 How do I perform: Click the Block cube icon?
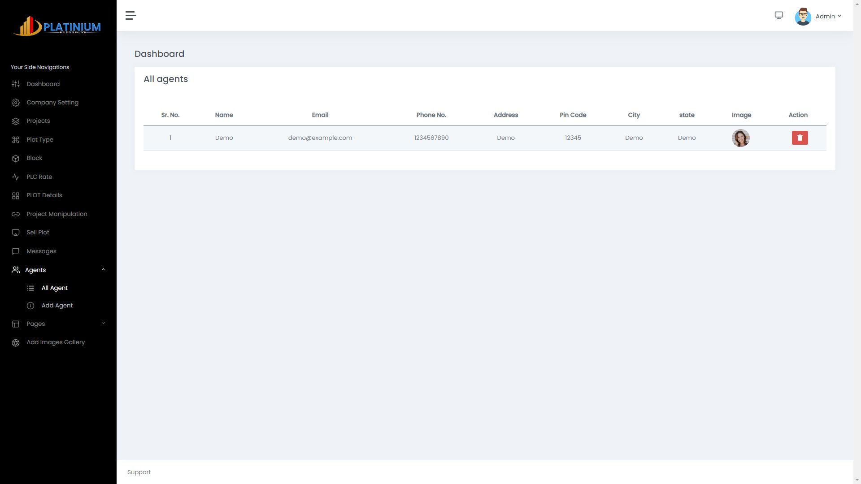[16, 158]
